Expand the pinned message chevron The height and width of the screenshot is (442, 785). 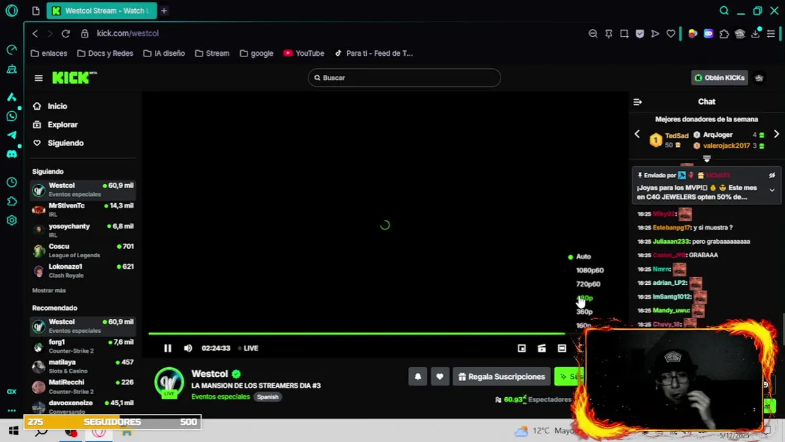[x=772, y=190]
